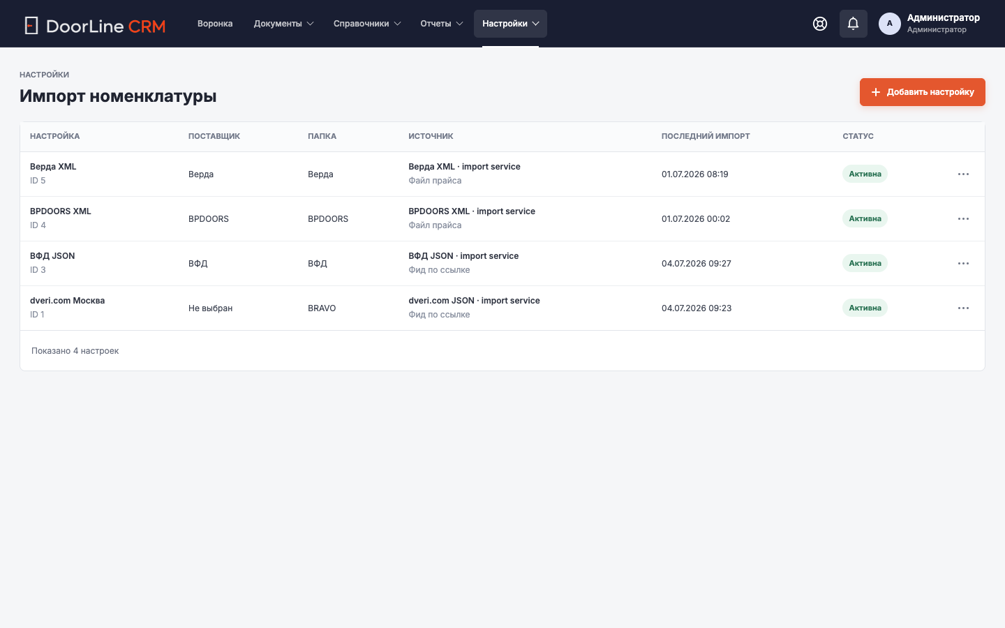Click the import date 04.07.2026 09:23
The image size is (1005, 628).
click(697, 308)
